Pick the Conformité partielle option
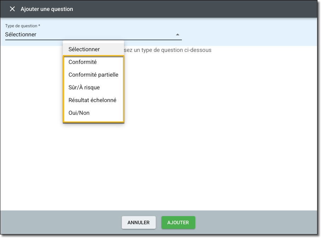This screenshot has height=238, width=321. pos(93,75)
